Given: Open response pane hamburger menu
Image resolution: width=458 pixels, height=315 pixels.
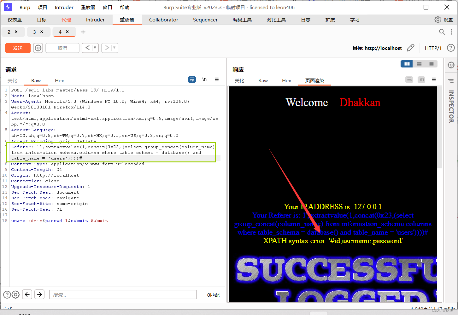Looking at the screenshot, I should click(434, 79).
